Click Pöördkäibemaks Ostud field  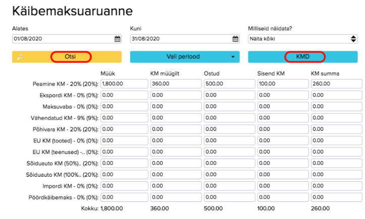pos(230,198)
